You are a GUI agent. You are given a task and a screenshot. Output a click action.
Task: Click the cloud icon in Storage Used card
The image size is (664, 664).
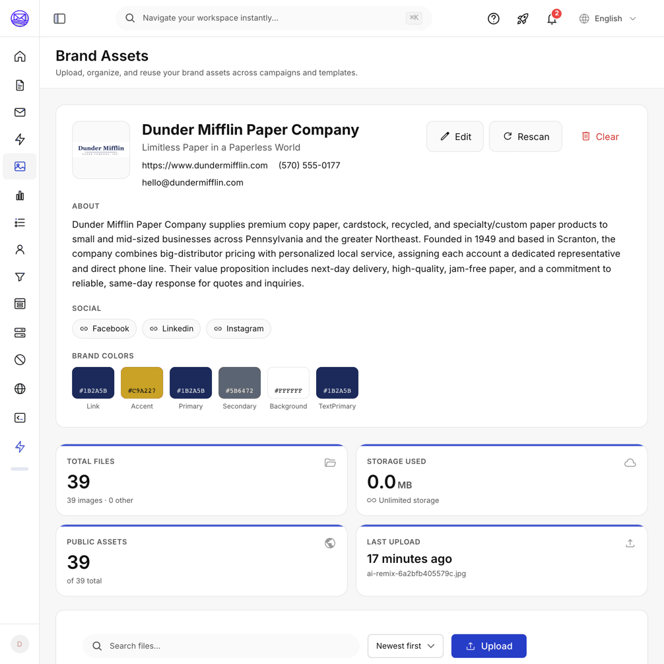[x=630, y=463]
